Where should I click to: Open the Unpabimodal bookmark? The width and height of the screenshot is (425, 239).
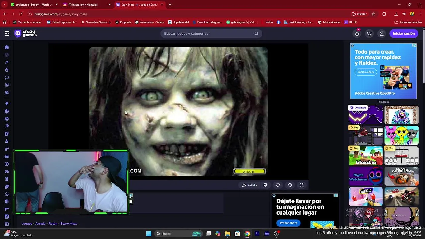(178, 22)
